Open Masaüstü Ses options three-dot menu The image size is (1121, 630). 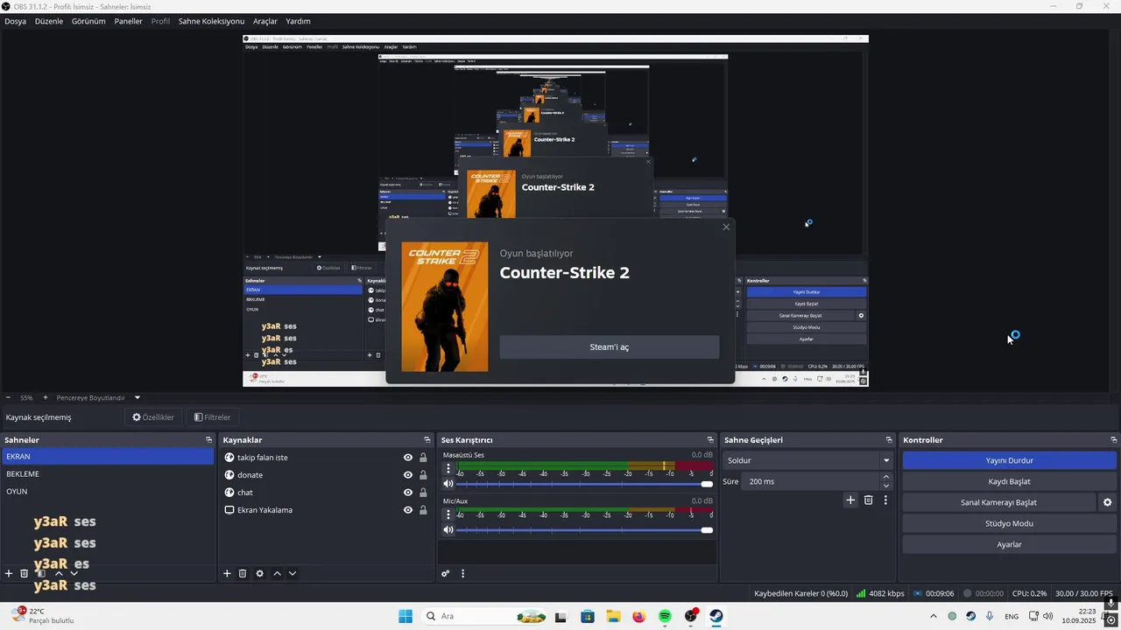tap(448, 468)
